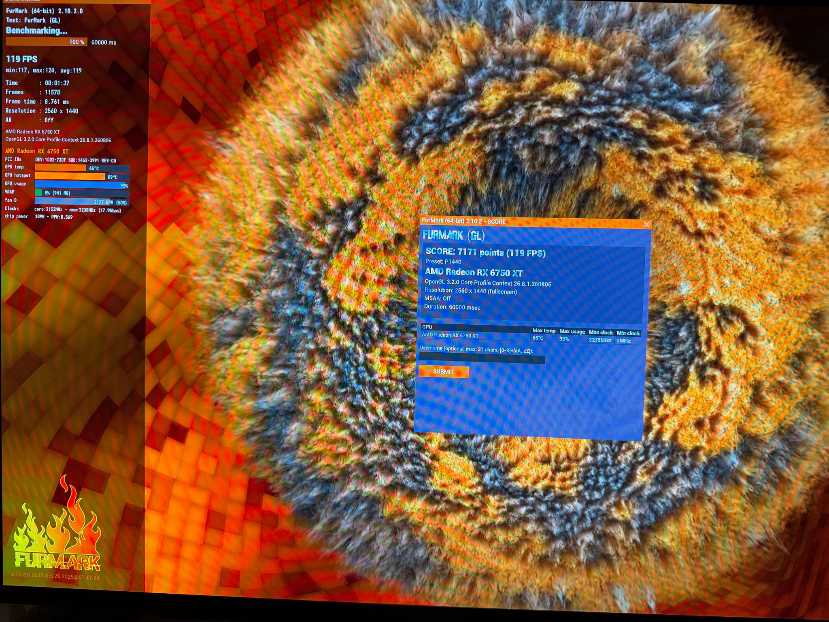Viewport: 829px width, 622px height.
Task: Click 'FurMark (64-bit) 2.10.2.0' overlay title
Action: [44, 11]
